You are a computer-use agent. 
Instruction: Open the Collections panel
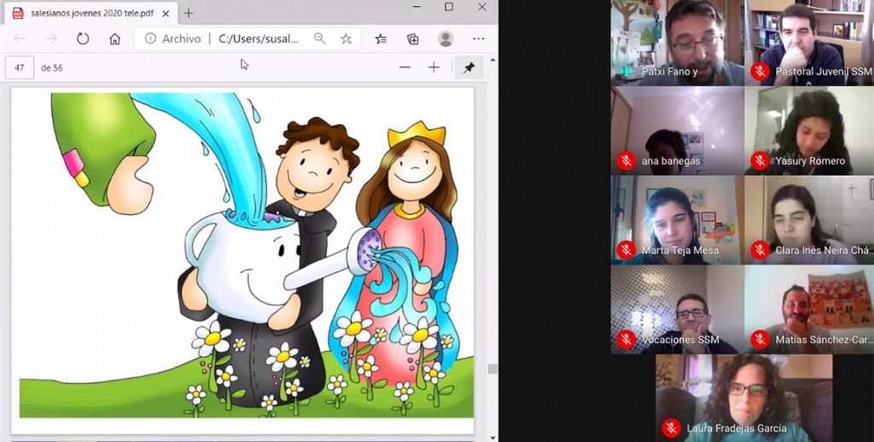[x=413, y=38]
